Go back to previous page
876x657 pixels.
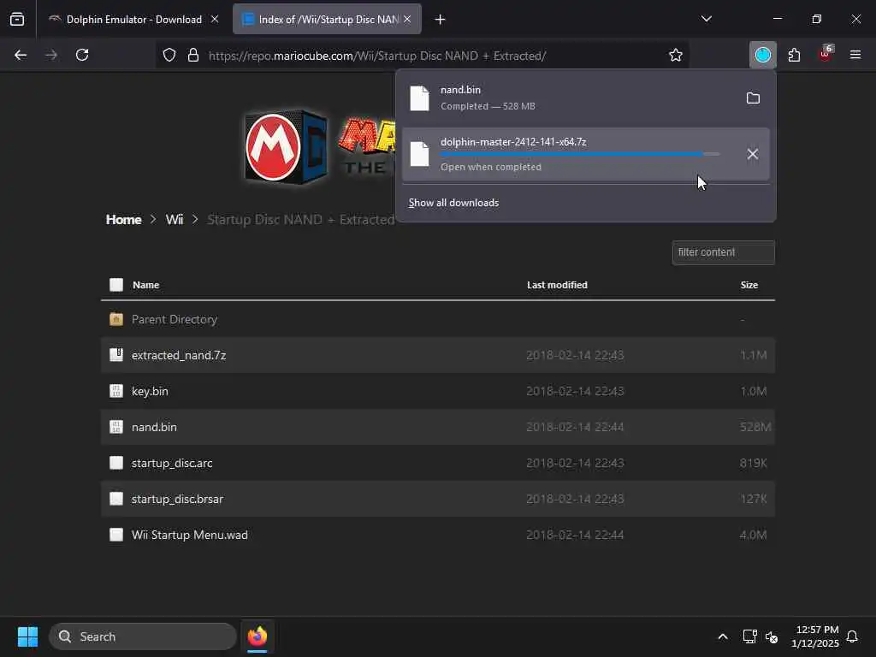point(21,55)
